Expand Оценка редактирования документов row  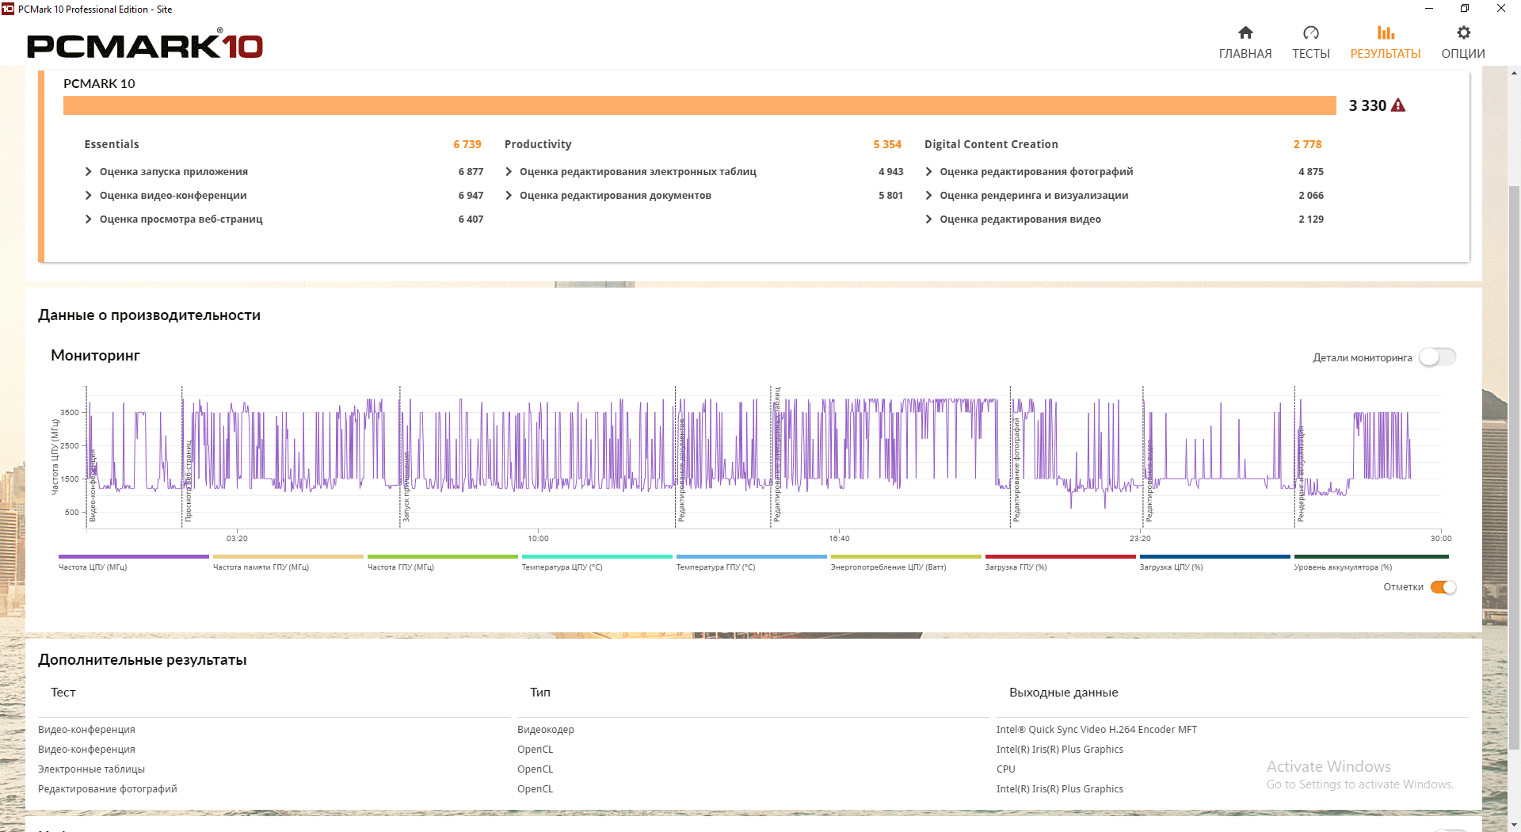(x=509, y=196)
